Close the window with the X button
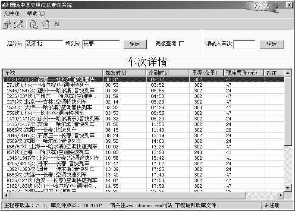The width and height of the screenshot is (295, 211). pyautogui.click(x=289, y=5)
